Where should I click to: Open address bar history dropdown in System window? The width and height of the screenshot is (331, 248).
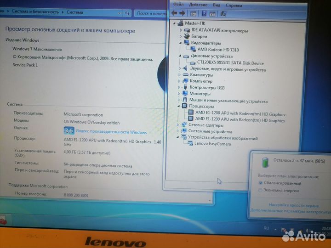click(119, 13)
